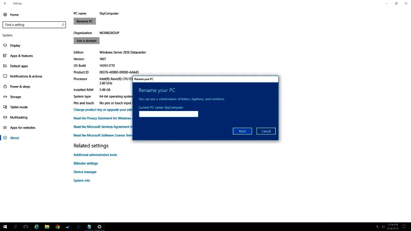
Task: Go back with the Settings back arrow
Action: [5, 3]
